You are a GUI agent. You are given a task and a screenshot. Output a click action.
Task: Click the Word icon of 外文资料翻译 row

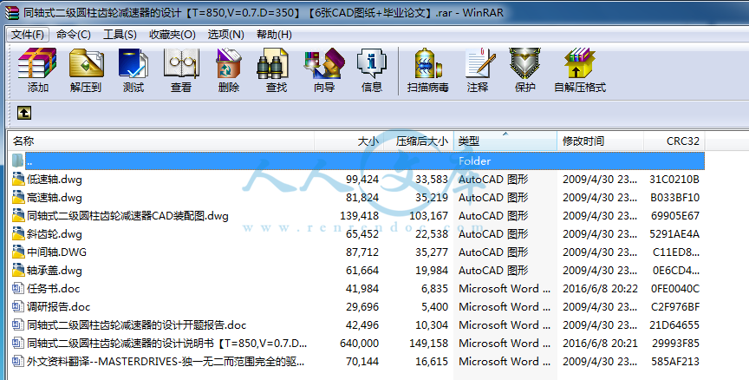(18, 361)
